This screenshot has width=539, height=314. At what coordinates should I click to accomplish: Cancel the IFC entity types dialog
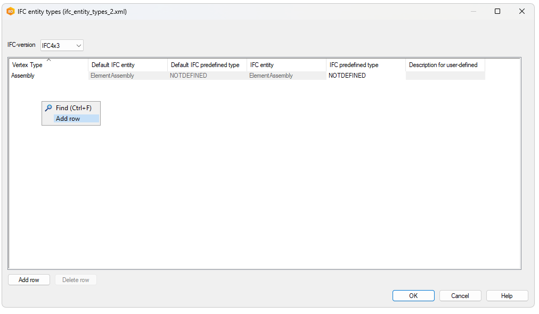[x=460, y=296]
